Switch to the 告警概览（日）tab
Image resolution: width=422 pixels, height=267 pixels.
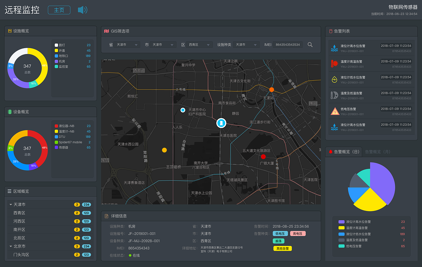tap(344, 152)
